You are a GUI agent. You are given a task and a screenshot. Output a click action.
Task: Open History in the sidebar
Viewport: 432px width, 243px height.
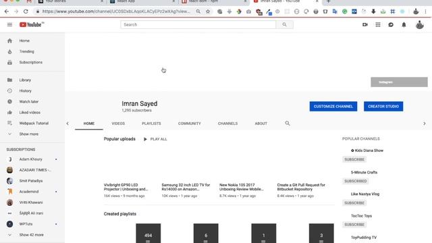pos(32,90)
